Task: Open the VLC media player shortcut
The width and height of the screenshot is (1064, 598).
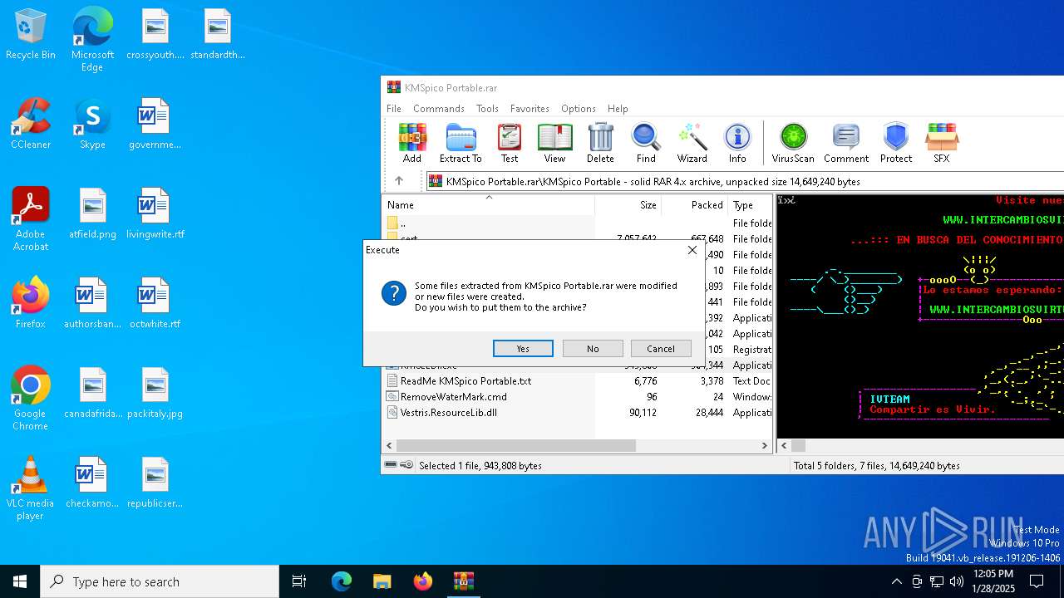Action: coord(31,488)
